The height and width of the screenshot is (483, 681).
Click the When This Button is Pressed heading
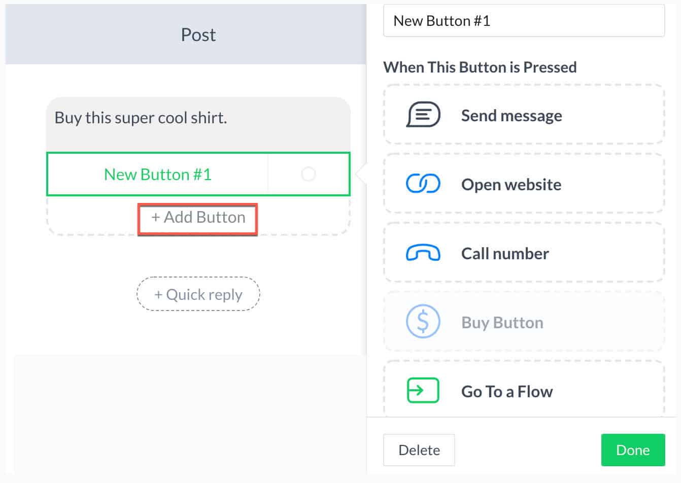(480, 67)
